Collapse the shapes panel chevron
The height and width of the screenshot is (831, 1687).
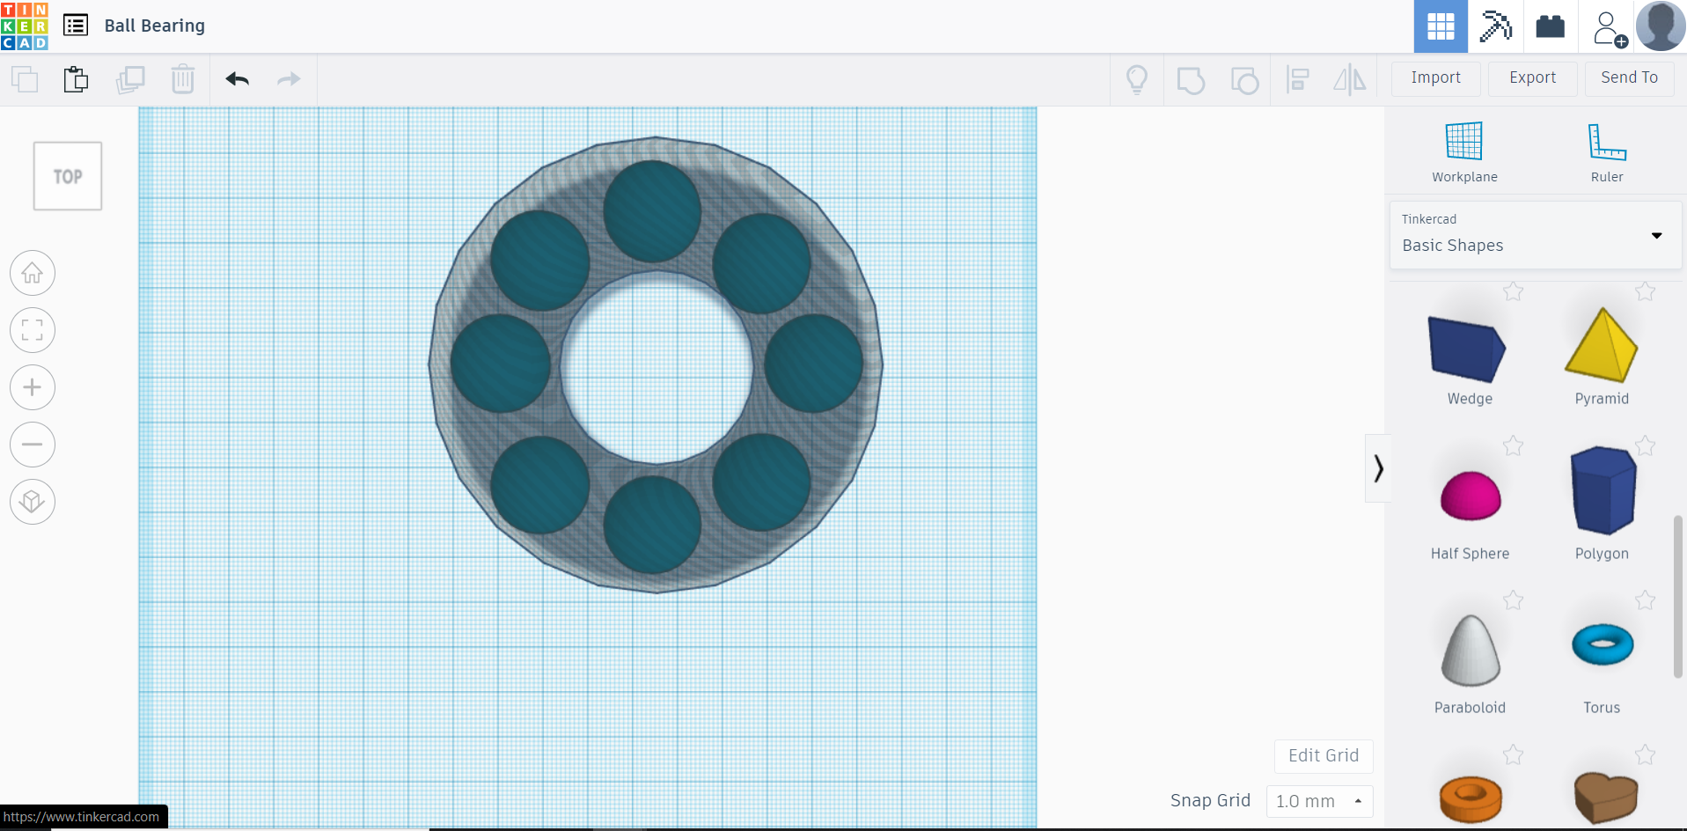[x=1378, y=468]
